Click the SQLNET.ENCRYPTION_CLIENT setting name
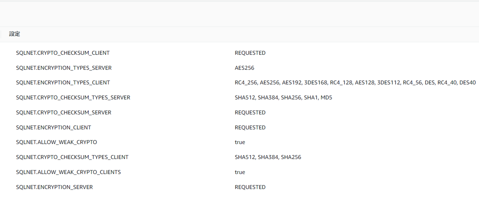This screenshot has height=197, width=479. coord(53,128)
